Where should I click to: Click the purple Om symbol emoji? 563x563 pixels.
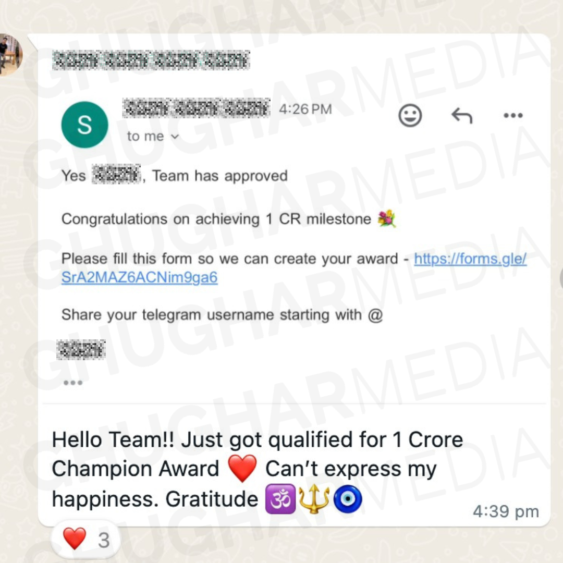click(x=280, y=499)
